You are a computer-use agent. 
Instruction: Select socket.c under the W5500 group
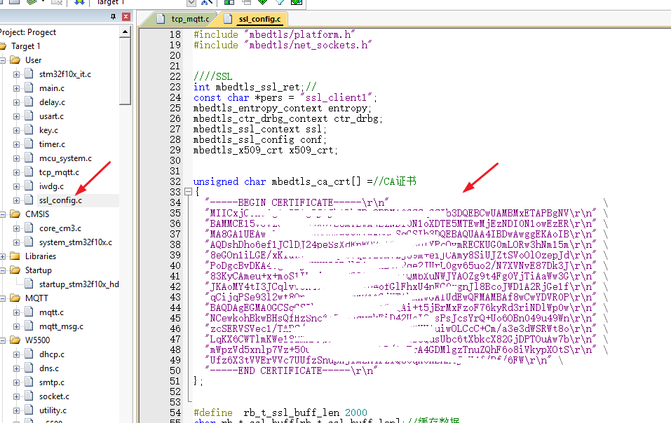pyautogui.click(x=53, y=396)
